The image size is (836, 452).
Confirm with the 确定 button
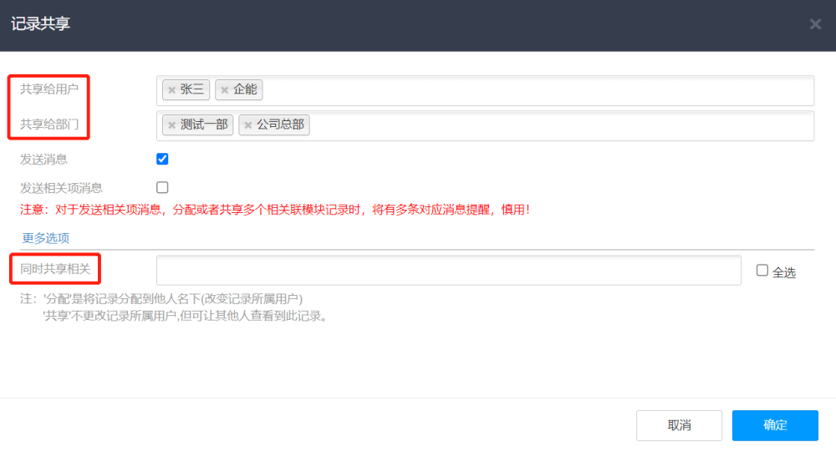pos(775,425)
